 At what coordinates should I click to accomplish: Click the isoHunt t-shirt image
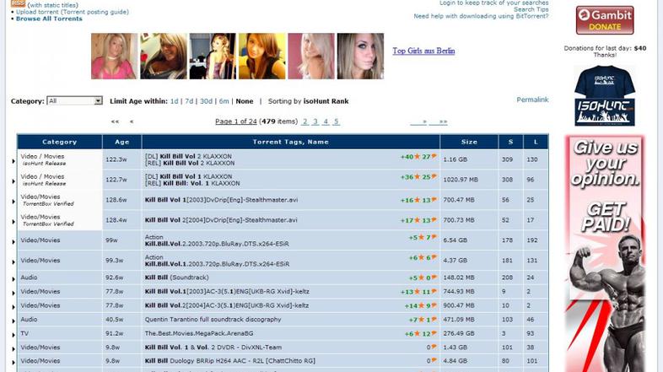click(x=605, y=95)
